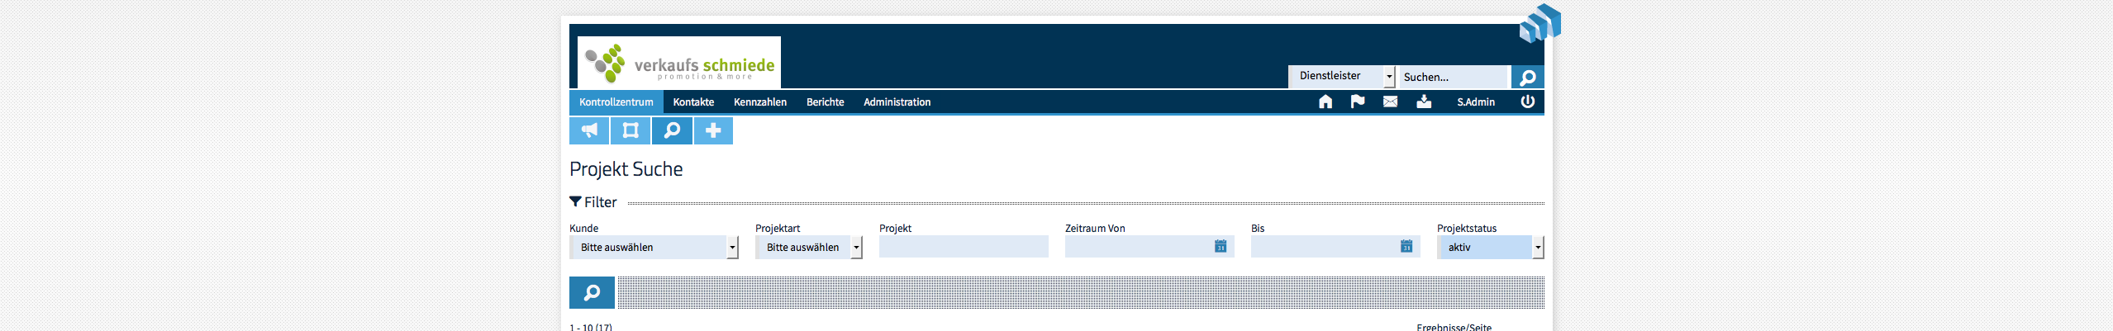Focus the Projekt text field
The height and width of the screenshot is (331, 2113).
(964, 247)
